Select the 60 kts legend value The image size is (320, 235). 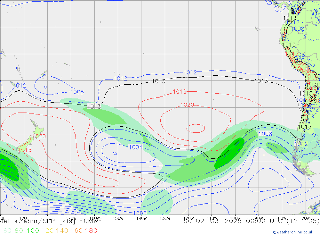8,231
